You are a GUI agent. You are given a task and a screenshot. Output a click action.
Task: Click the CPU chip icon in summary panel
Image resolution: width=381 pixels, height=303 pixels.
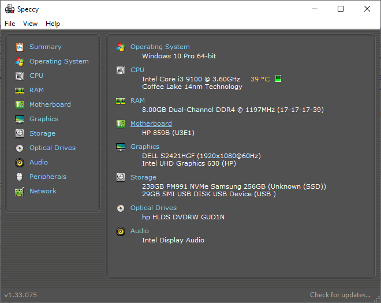point(121,70)
